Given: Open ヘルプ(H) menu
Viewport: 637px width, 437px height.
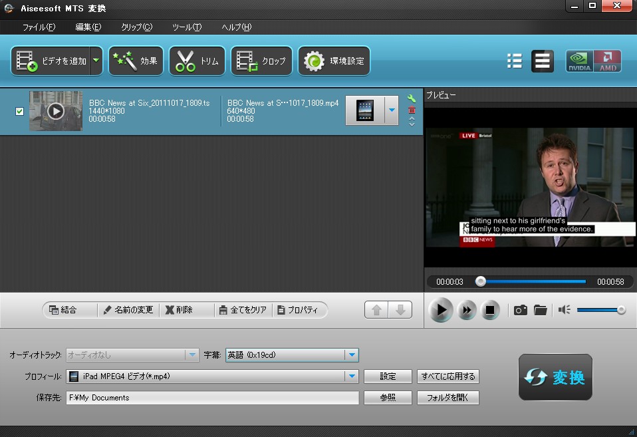Looking at the screenshot, I should click(x=237, y=27).
